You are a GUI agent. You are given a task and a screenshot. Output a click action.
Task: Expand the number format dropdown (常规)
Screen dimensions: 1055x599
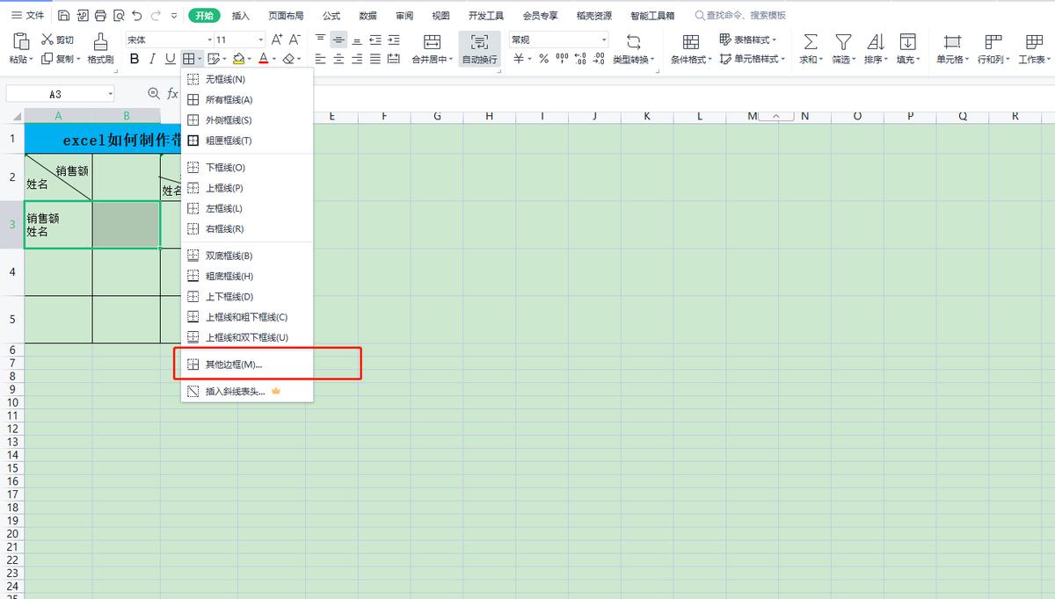604,40
